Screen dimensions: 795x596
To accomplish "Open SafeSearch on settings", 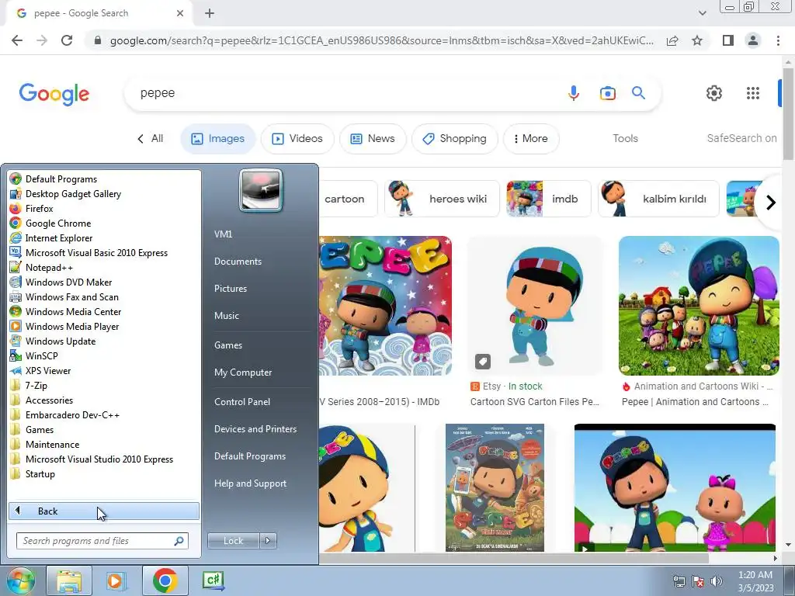I will (x=741, y=138).
